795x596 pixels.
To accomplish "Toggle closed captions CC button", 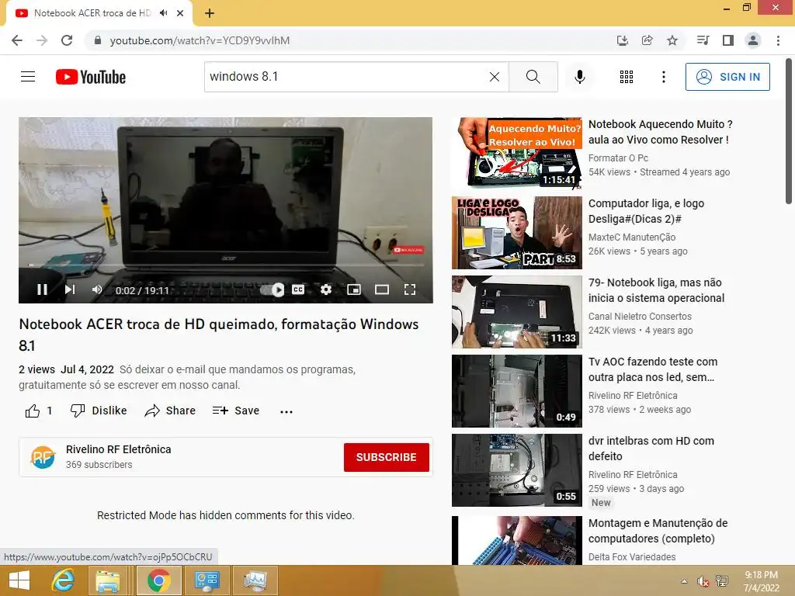I will coord(298,289).
